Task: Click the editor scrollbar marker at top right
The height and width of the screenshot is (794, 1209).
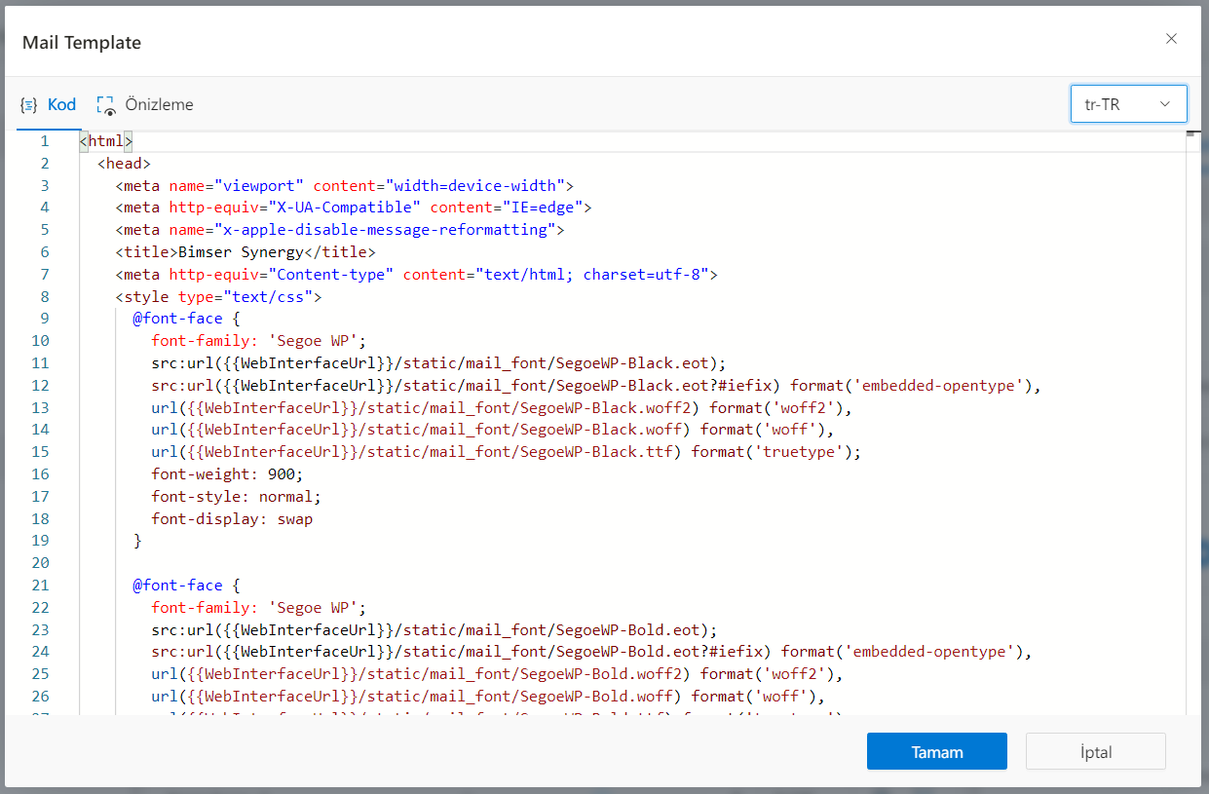Action: [1190, 136]
